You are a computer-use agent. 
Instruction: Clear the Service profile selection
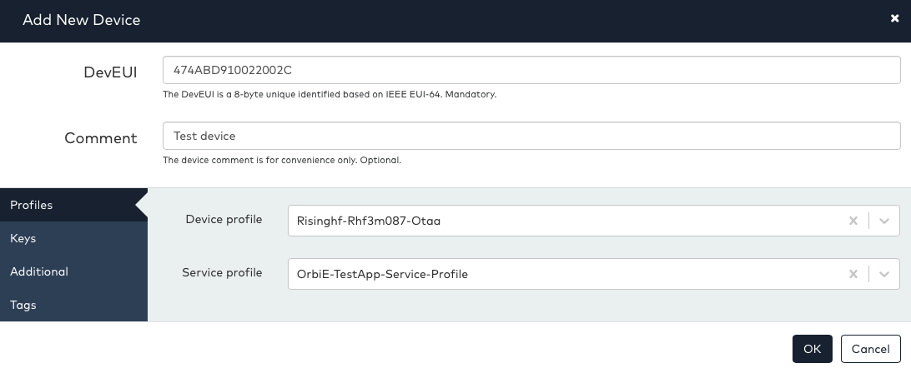coord(853,274)
